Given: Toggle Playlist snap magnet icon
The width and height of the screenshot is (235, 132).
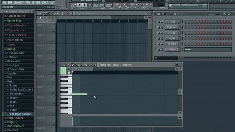Looking at the screenshot, I should coord(41,14).
